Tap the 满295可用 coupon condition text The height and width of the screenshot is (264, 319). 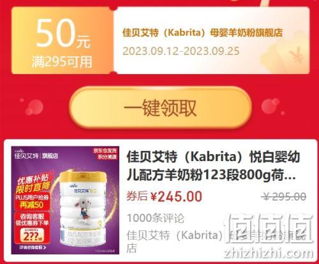pos(62,62)
